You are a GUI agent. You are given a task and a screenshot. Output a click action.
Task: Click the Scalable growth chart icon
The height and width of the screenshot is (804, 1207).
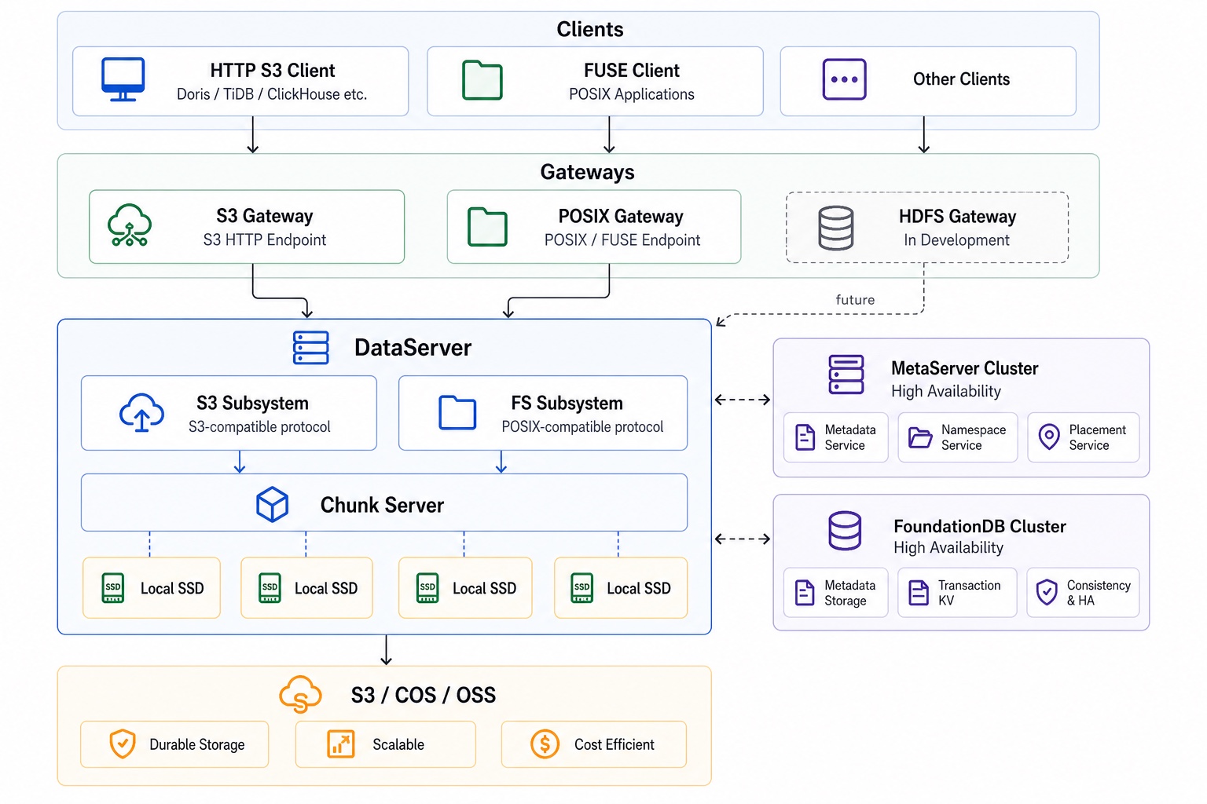click(341, 744)
